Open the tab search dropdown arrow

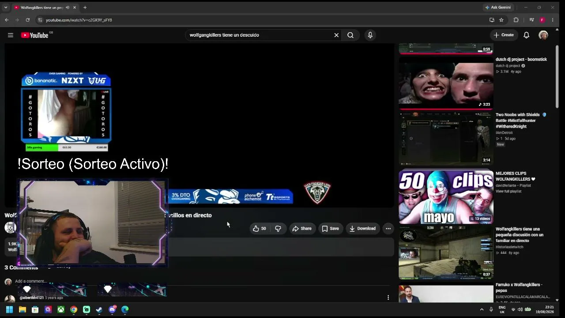coord(5,8)
